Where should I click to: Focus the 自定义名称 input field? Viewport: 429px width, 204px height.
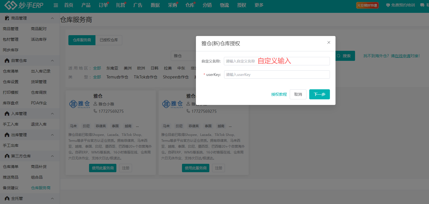pyautogui.click(x=277, y=61)
